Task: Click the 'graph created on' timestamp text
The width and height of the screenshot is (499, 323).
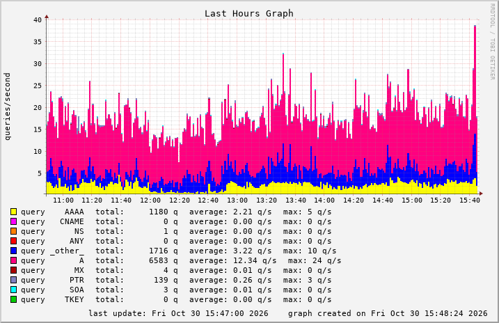Action: point(388,313)
